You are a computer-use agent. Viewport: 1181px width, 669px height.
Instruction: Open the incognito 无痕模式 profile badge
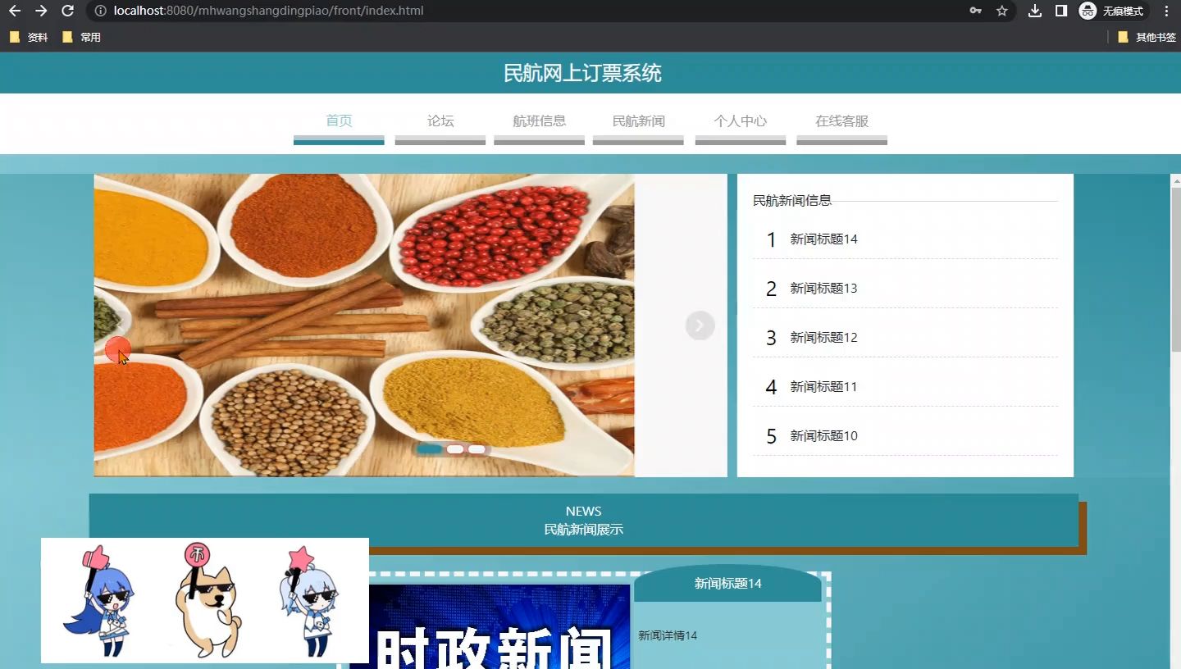coord(1112,11)
